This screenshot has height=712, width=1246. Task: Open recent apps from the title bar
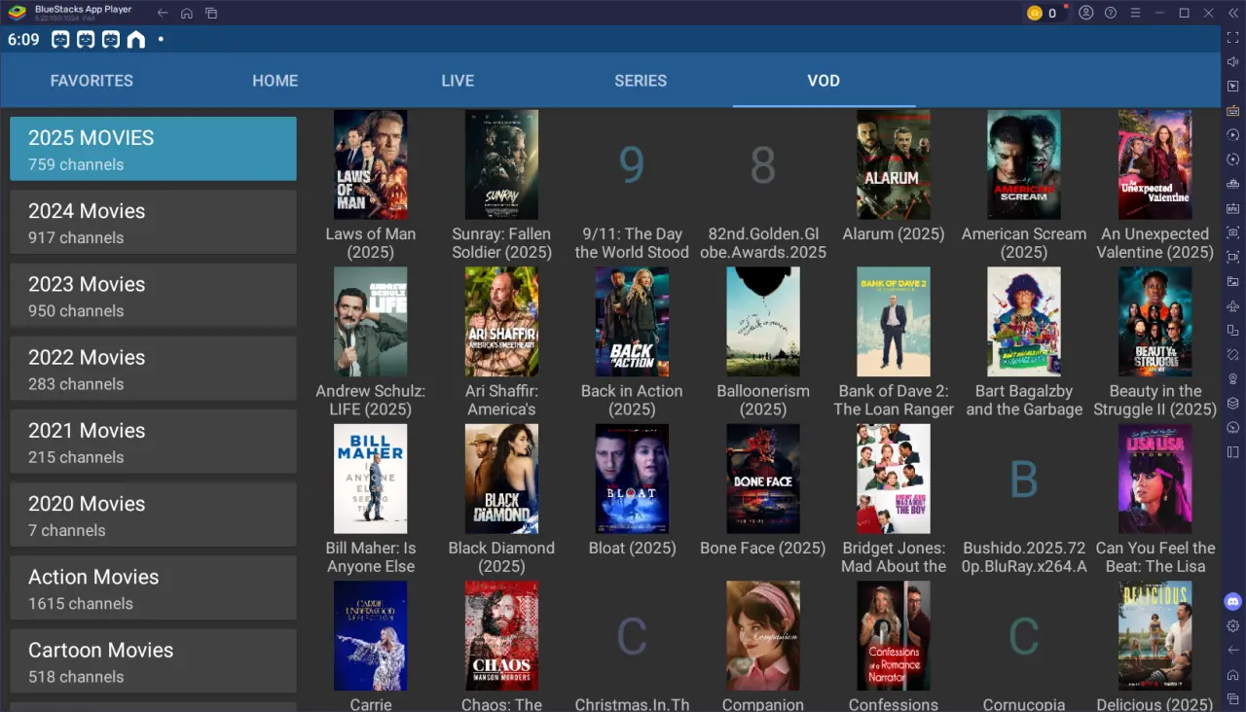click(x=211, y=14)
